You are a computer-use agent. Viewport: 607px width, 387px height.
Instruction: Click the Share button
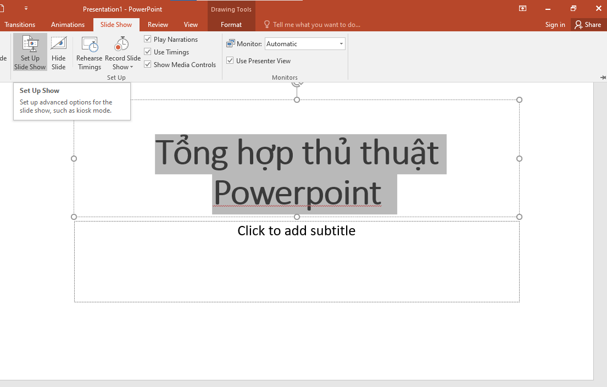588,25
